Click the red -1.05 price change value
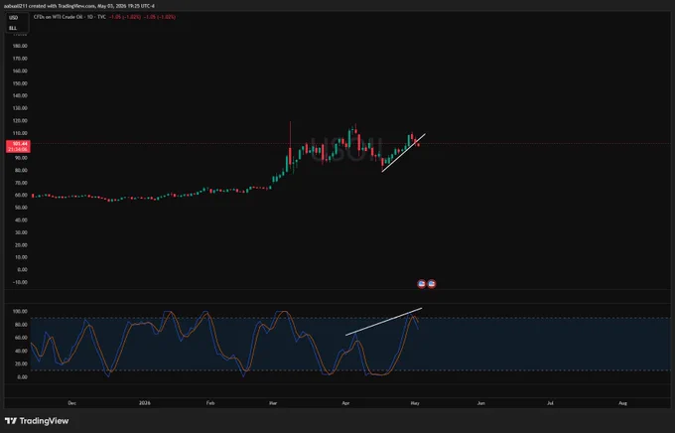Image resolution: width=675 pixels, height=433 pixels. 124,17
